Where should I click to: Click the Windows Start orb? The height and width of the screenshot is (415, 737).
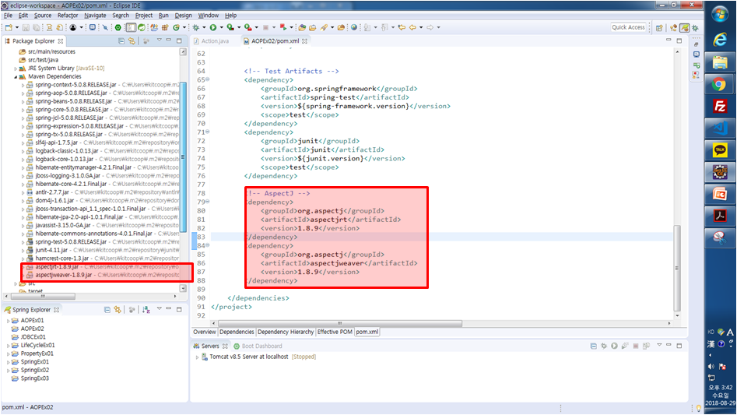click(720, 14)
